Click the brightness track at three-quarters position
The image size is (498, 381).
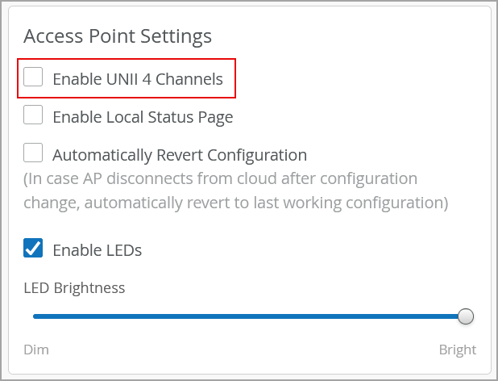tap(357, 316)
